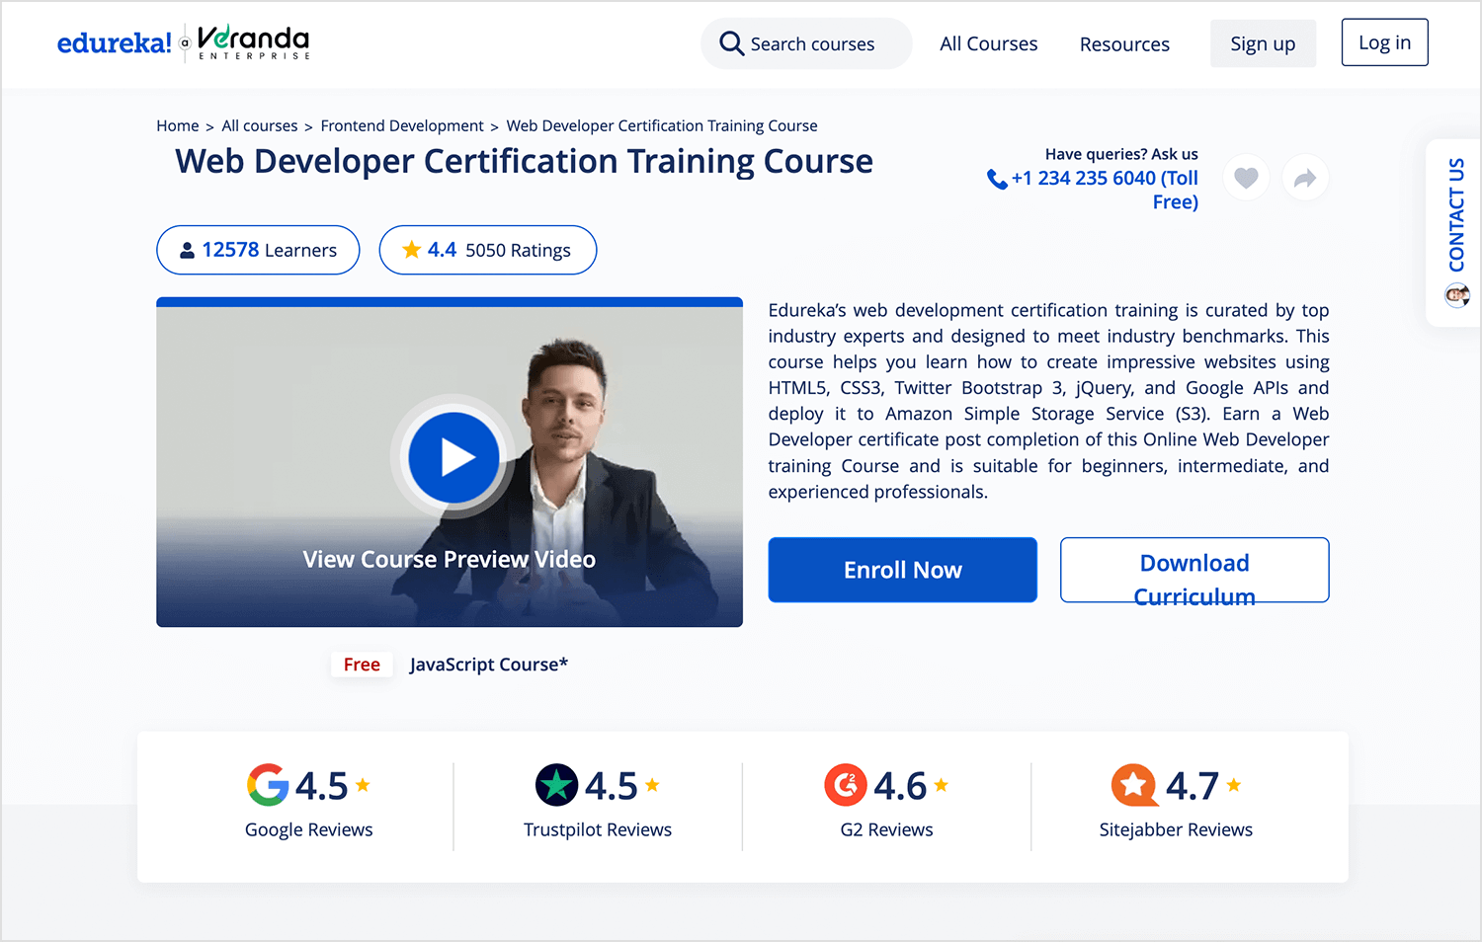Image resolution: width=1482 pixels, height=942 pixels.
Task: Click Sitejabber Reviews label
Action: tap(1176, 829)
